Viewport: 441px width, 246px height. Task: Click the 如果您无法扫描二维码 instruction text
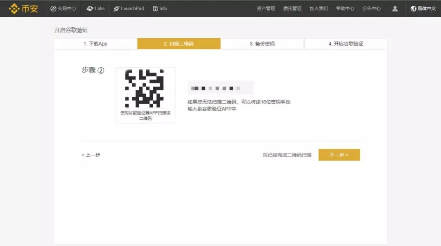tap(239, 105)
